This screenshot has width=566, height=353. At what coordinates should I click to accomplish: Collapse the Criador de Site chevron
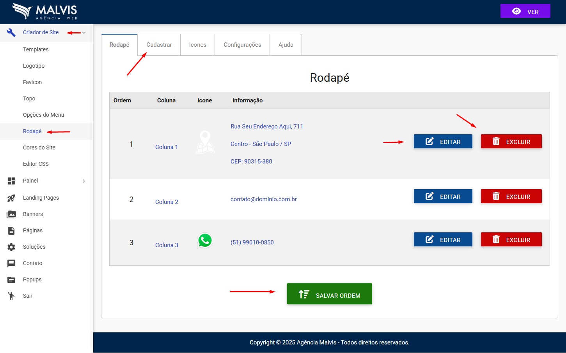click(84, 33)
